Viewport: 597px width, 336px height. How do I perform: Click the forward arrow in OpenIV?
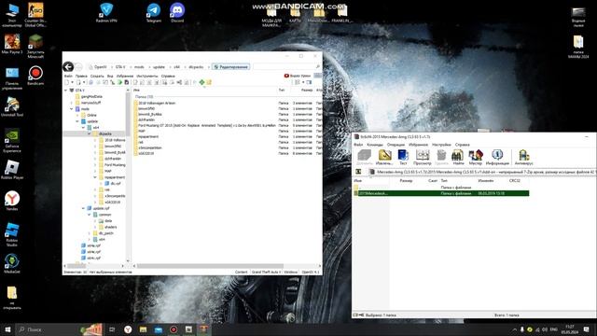78,67
